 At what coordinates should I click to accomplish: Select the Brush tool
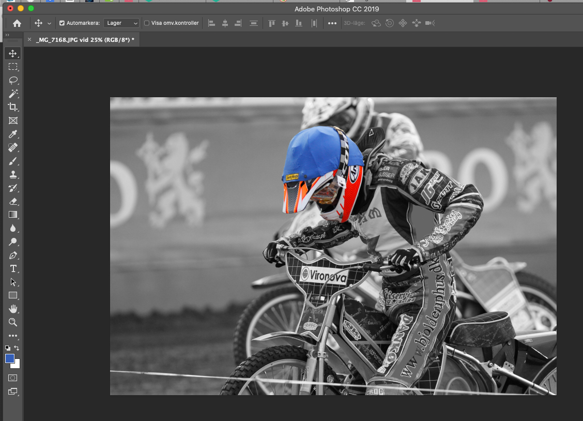(13, 161)
